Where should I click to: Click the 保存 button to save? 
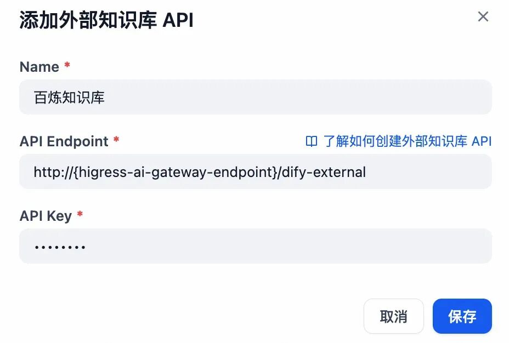(462, 316)
